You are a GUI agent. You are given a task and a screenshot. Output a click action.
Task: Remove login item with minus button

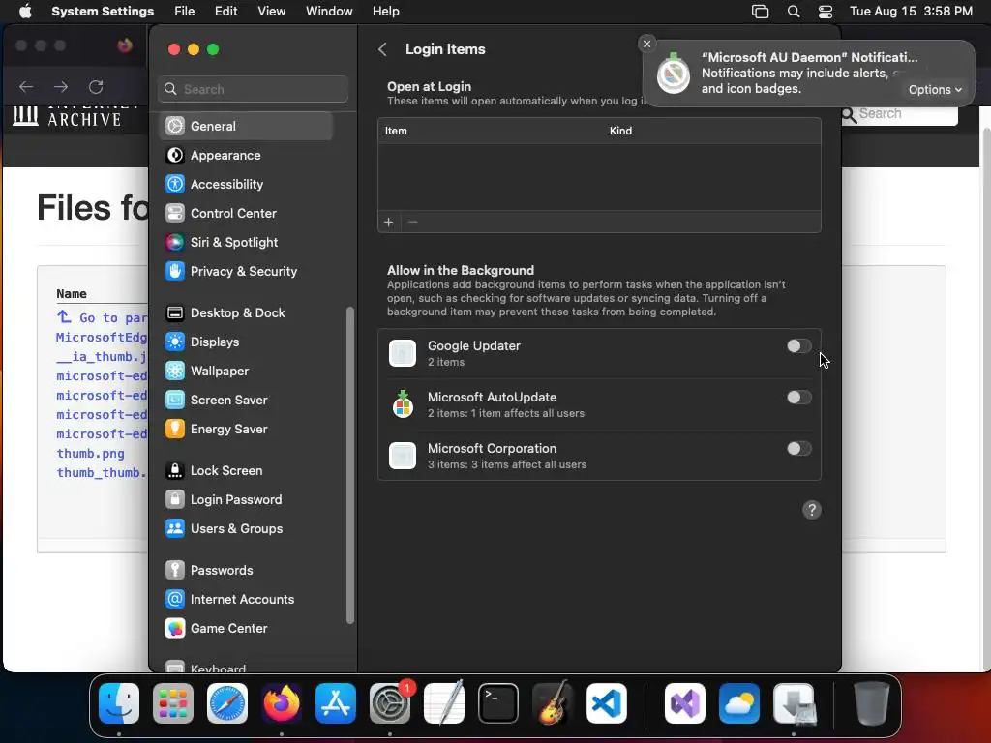[x=412, y=222]
